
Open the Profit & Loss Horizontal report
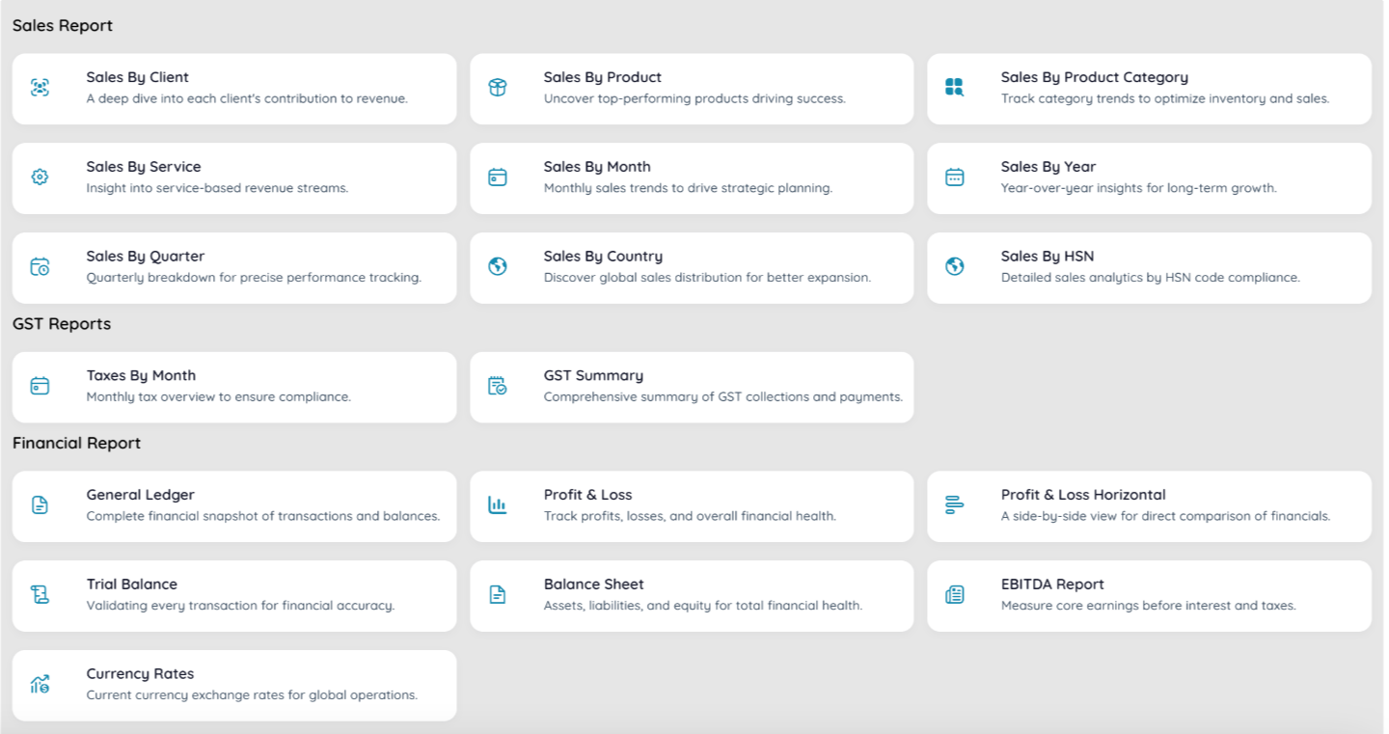[x=1149, y=504]
